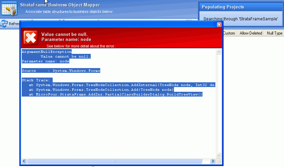Click the 'Value cannot be null' error heading
Image resolution: width=284 pixels, height=167 pixels.
64,34
